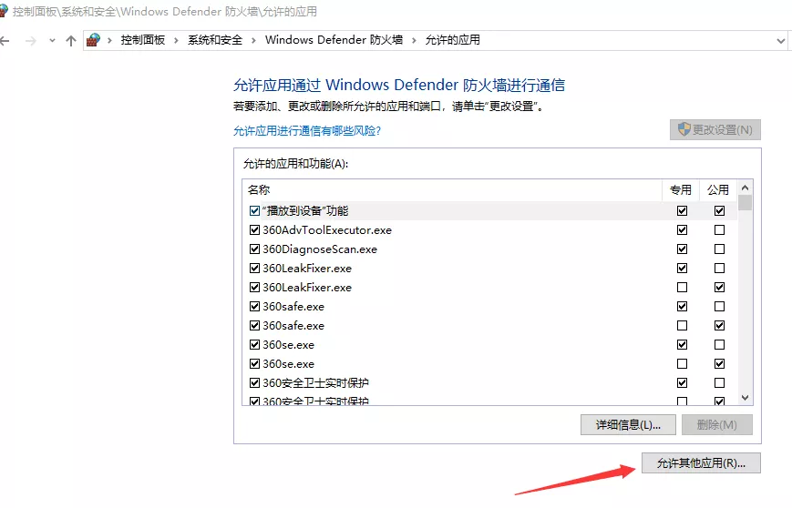Navigate to 控制面板 breadcrumb

143,40
